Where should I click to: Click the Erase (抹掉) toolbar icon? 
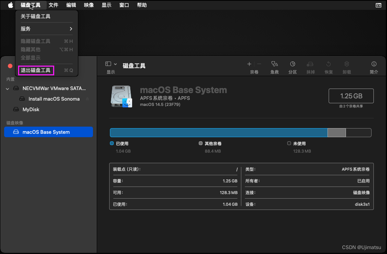pyautogui.click(x=310, y=64)
